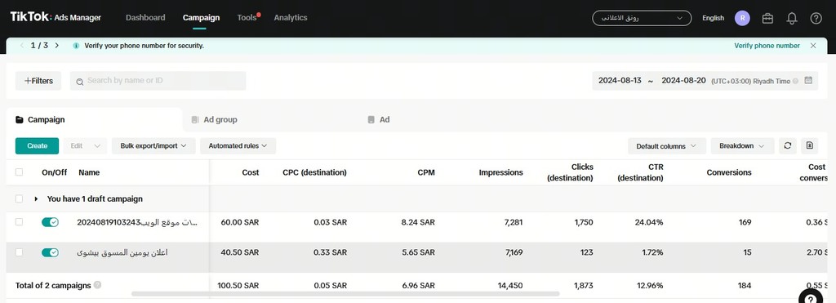Open floating help chat button
This screenshot has height=303, width=836.
(811, 299)
